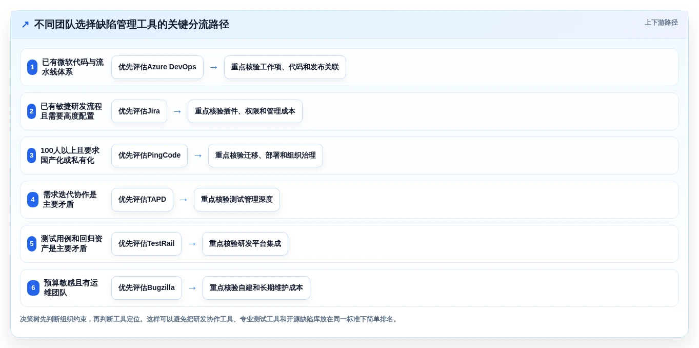Click 已有敏捷研发流程且需要高度配置 condition text
Image resolution: width=699 pixels, height=348 pixels.
click(x=71, y=111)
